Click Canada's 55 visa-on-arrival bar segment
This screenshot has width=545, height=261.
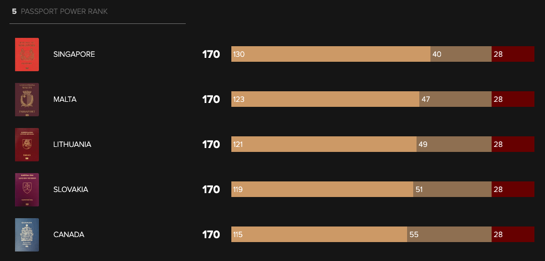point(449,235)
